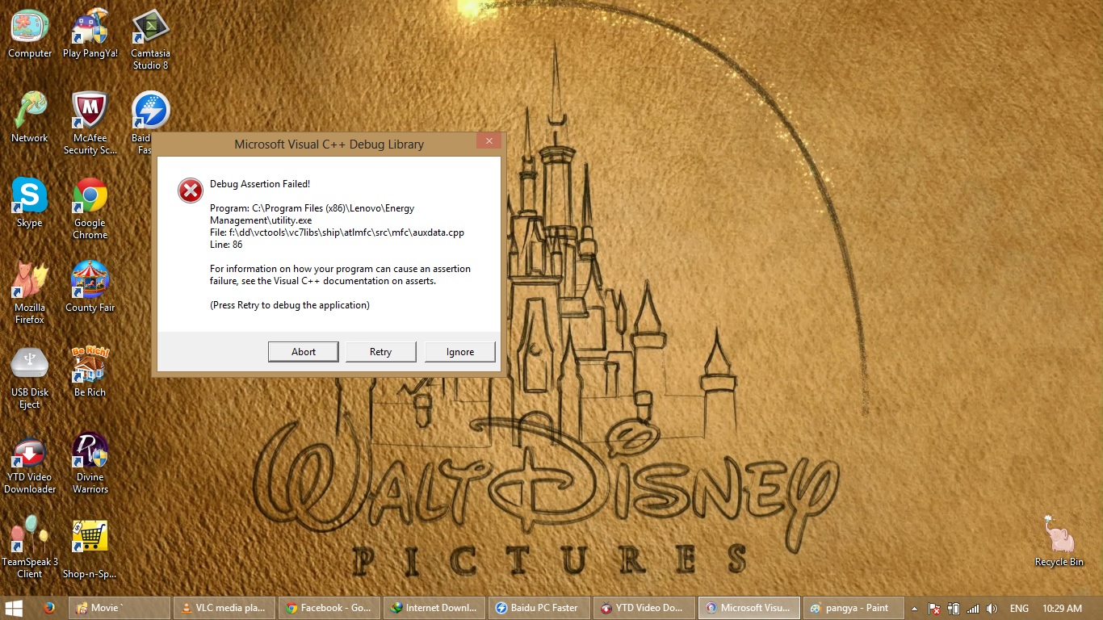Image resolution: width=1103 pixels, height=620 pixels.
Task: Open Baidu PC Faster desktop shortcut
Action: click(150, 111)
